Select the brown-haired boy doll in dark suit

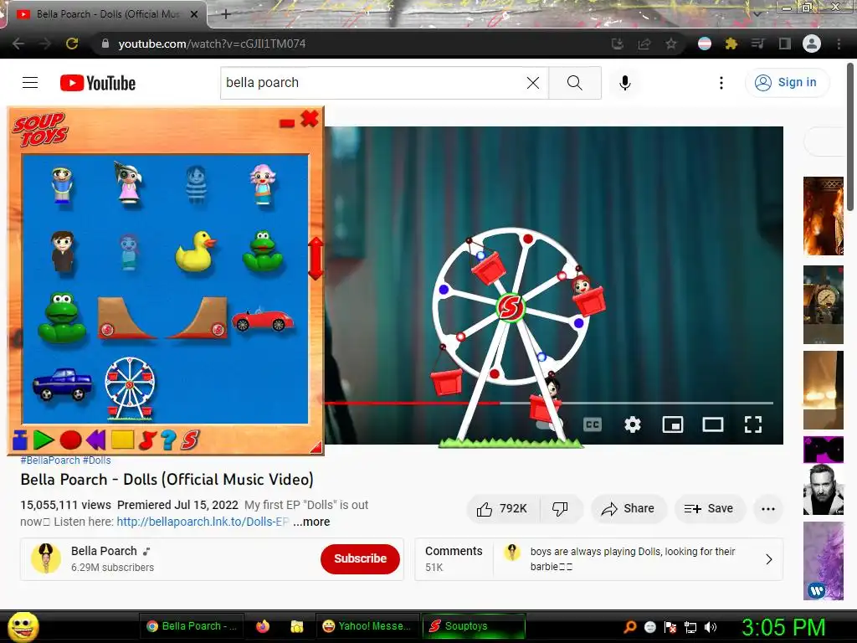click(x=62, y=251)
